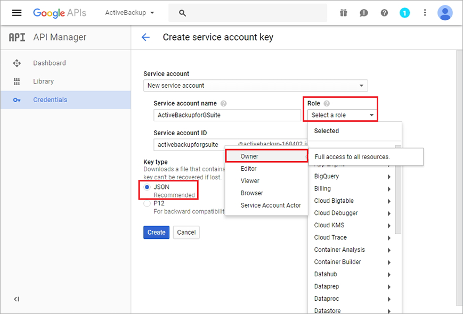The width and height of the screenshot is (463, 314).
Task: Choose the Editor role
Action: (x=266, y=169)
